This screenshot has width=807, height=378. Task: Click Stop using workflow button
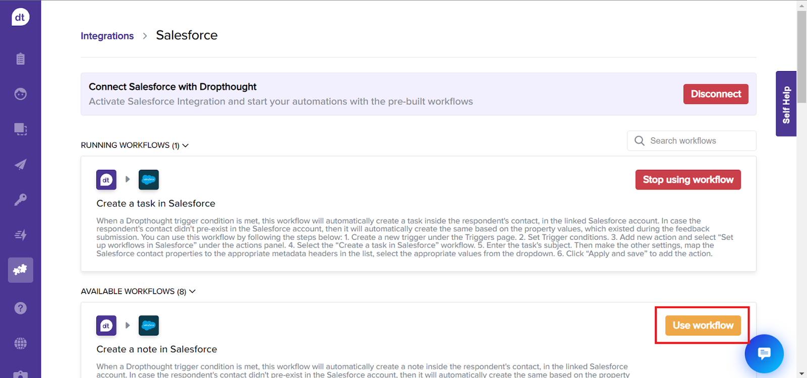pos(687,179)
